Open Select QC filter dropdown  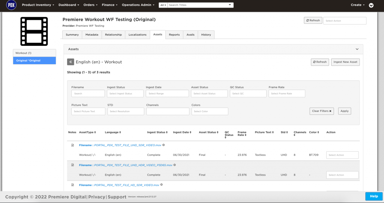pyautogui.click(x=248, y=94)
